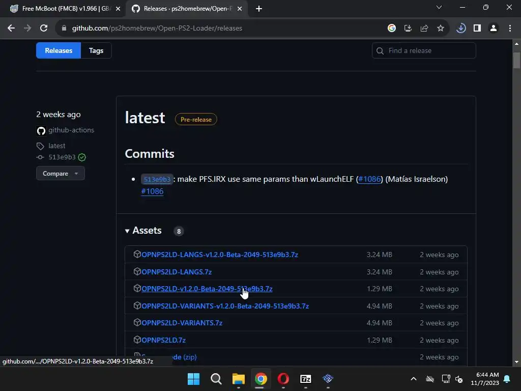This screenshot has height=391, width=521.
Task: Click the package icon beside OPNPS2LD.7z
Action: click(137, 340)
